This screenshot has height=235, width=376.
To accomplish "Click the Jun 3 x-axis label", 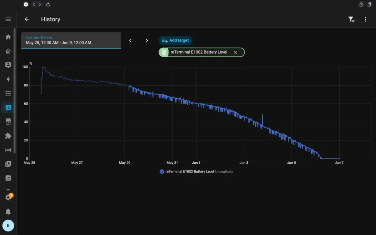I will tap(244, 163).
